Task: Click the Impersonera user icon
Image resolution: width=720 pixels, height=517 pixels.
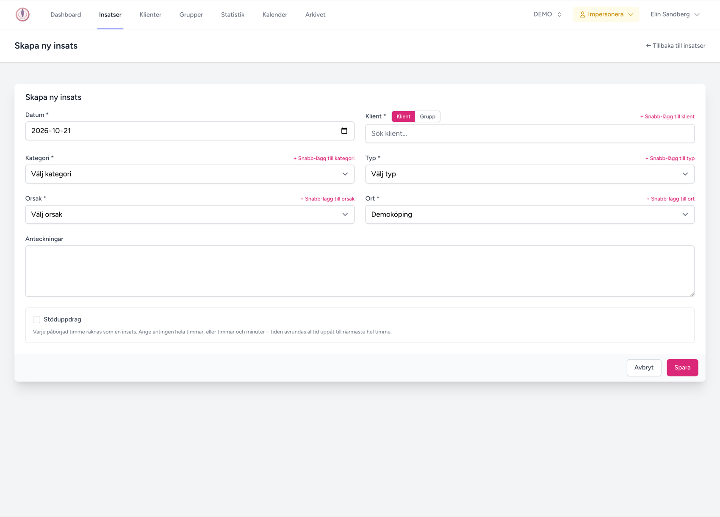Action: [582, 14]
